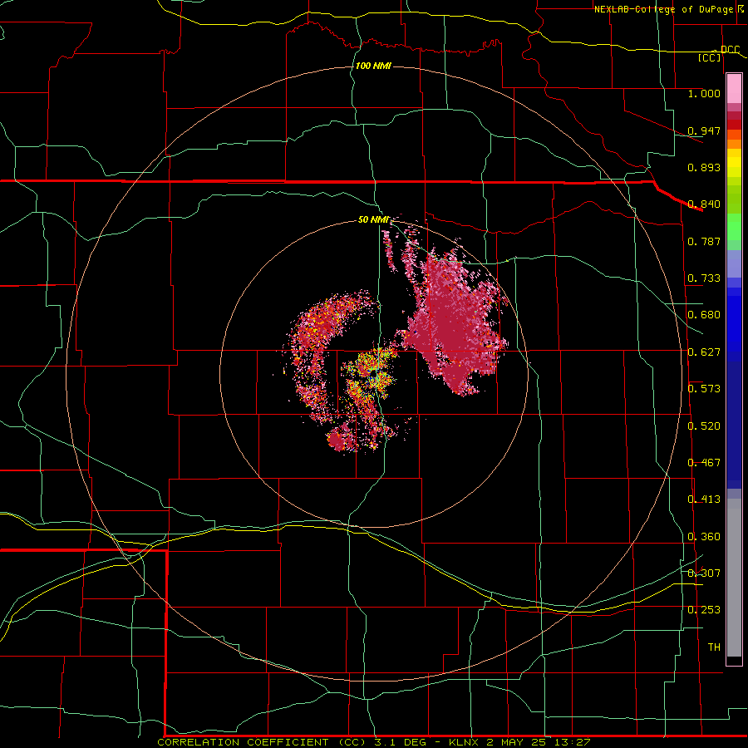Image resolution: width=748 pixels, height=748 pixels.
Task: Click the 0.413 scale value
Action: tap(704, 499)
